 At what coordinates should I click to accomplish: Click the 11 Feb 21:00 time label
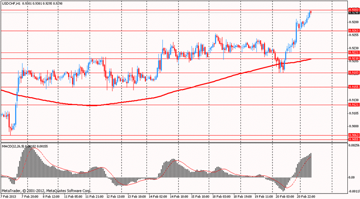pos(94,197)
